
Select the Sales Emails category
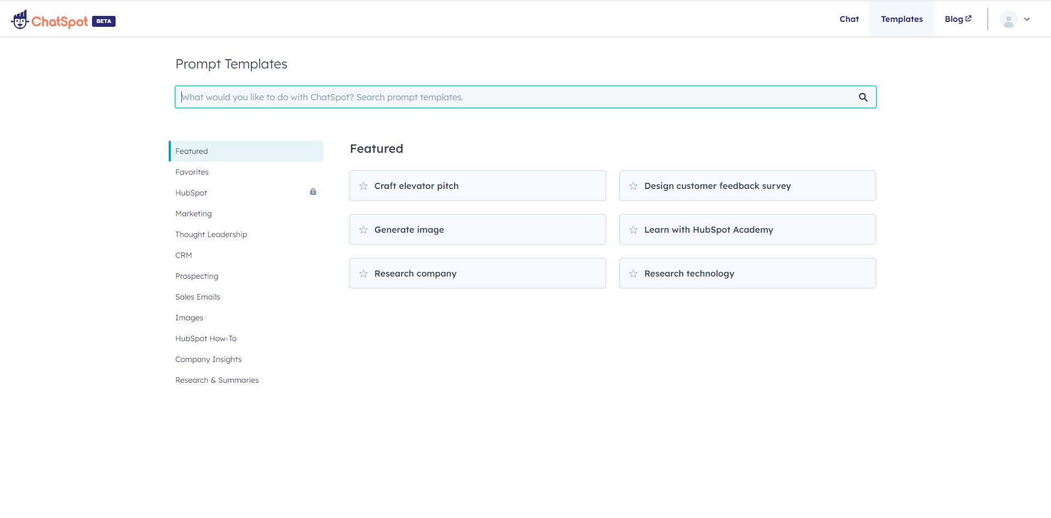(x=246, y=297)
